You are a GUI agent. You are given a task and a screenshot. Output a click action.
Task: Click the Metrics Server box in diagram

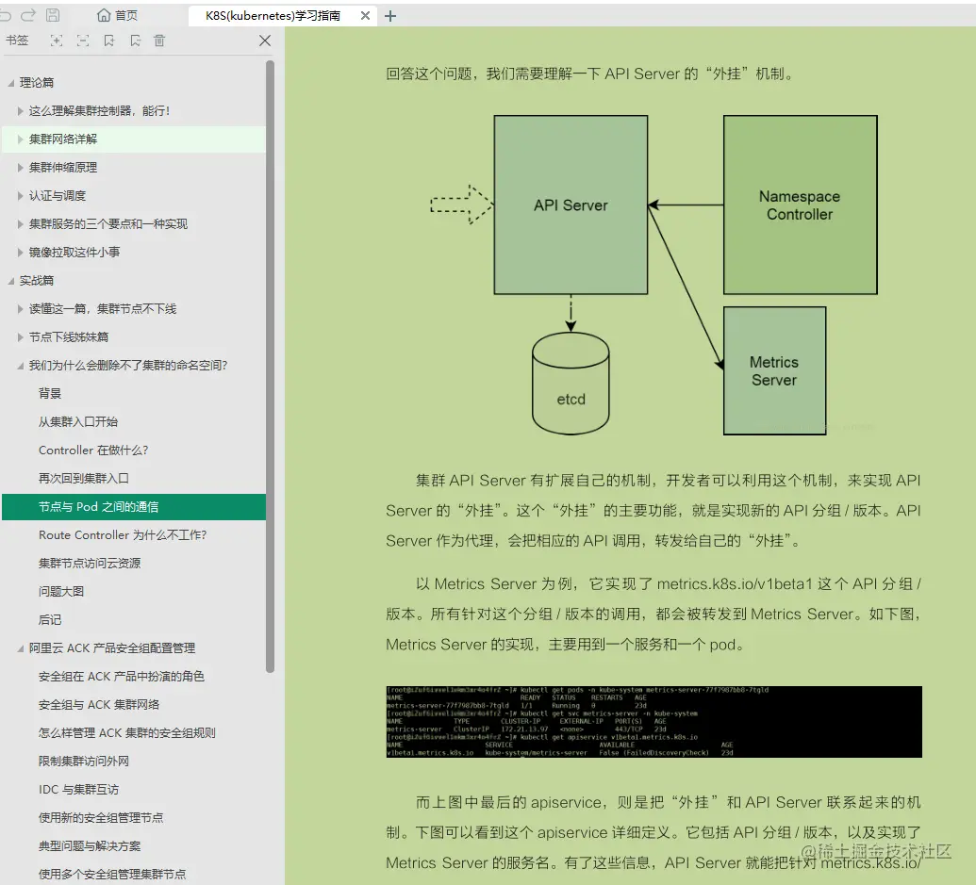pos(774,370)
